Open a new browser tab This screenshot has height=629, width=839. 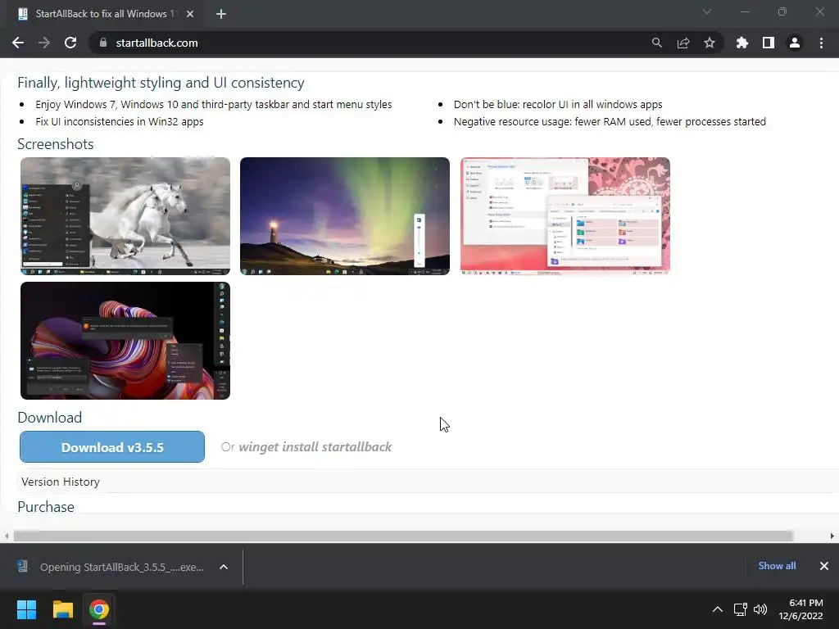221,14
